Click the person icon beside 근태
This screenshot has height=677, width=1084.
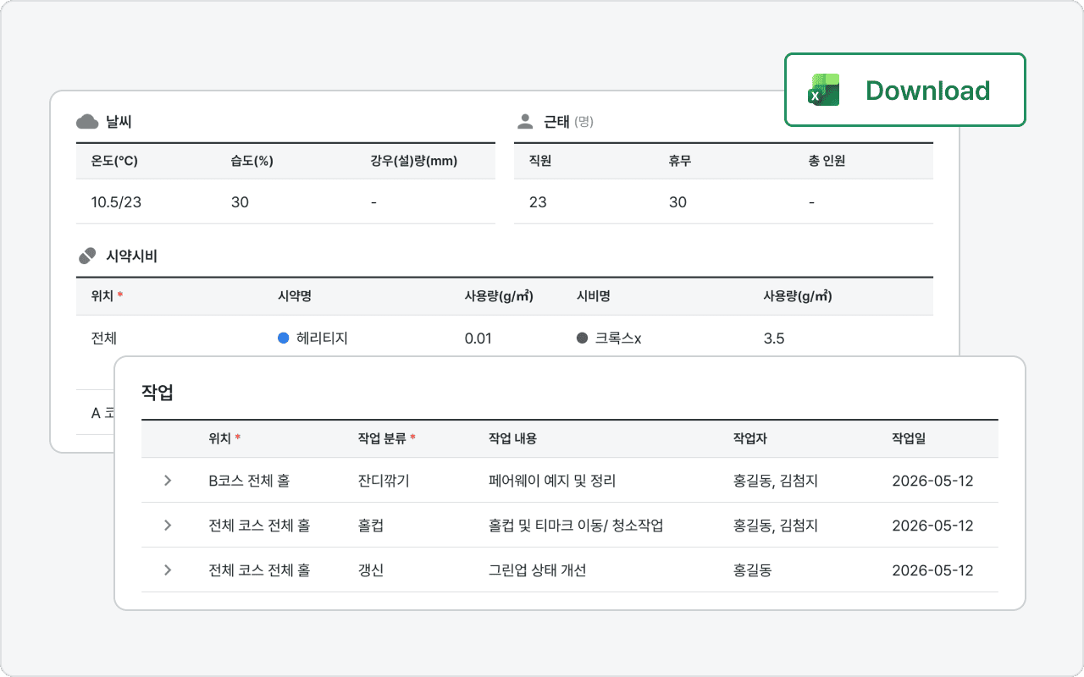click(x=524, y=120)
